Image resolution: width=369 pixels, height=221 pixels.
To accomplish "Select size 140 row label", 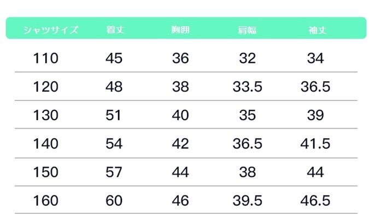I will 45,144.
